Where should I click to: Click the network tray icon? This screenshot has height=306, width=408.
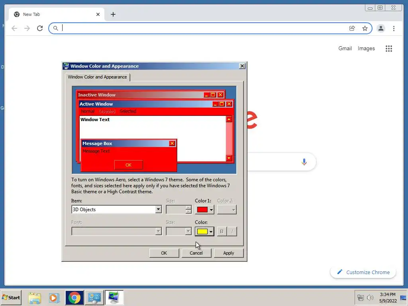[x=360, y=297]
